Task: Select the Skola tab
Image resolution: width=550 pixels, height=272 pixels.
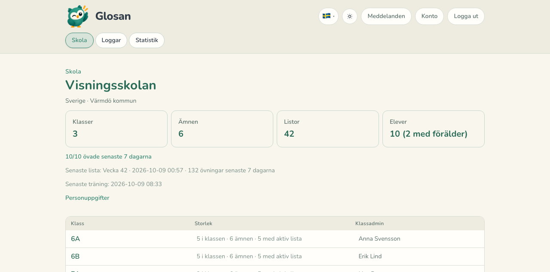Action: 79,40
